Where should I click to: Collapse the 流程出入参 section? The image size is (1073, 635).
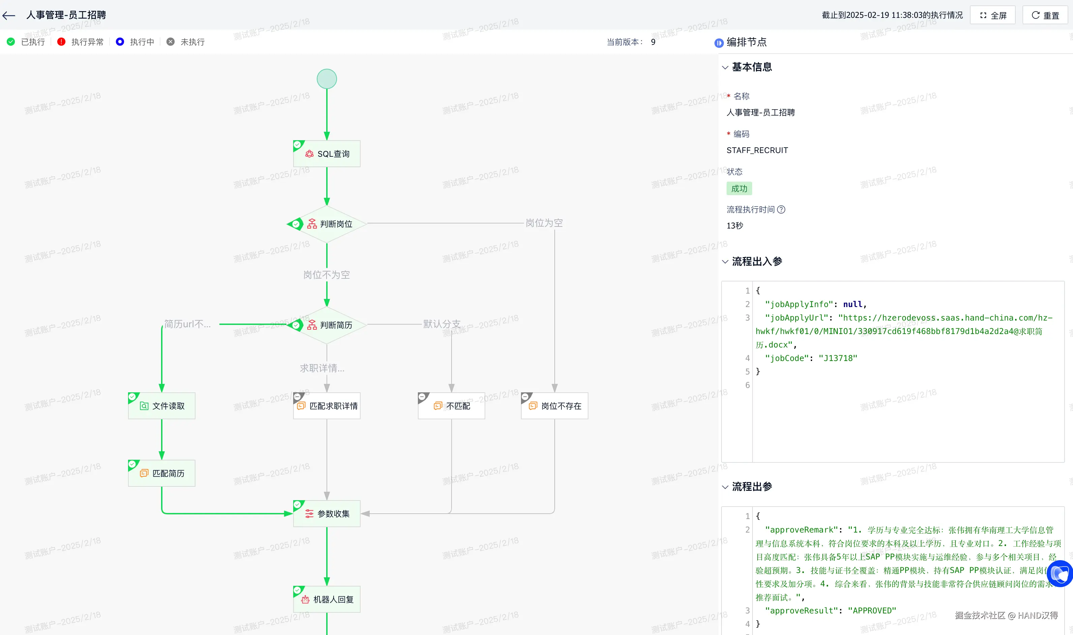tap(725, 262)
